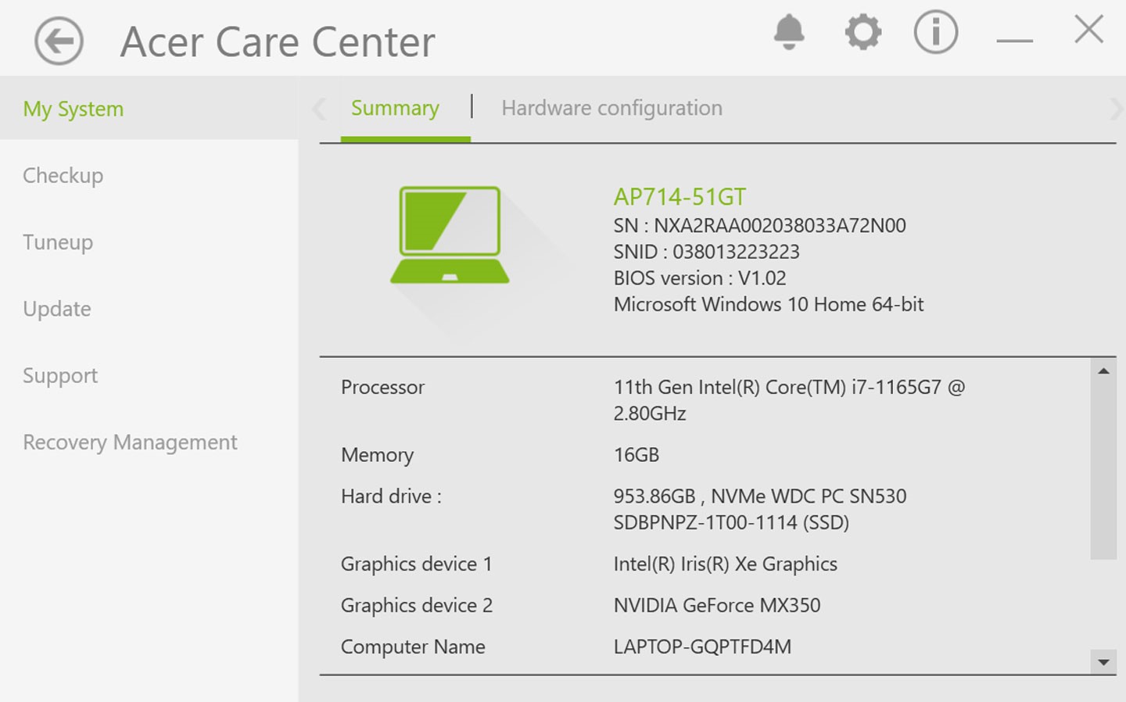Click the left chevron beside the tabs
Image resolution: width=1126 pixels, height=702 pixels.
coord(319,109)
